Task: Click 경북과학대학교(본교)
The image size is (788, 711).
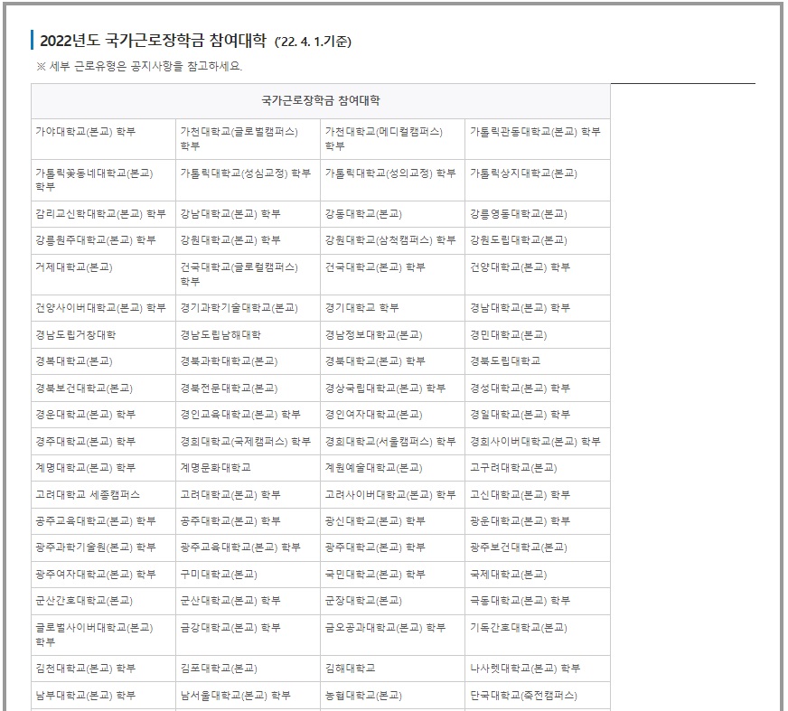Action: 230,361
